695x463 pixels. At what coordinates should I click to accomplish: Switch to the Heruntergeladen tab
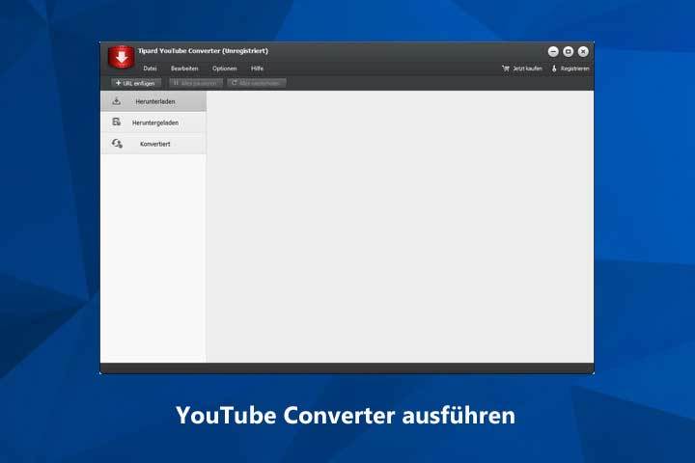[153, 123]
